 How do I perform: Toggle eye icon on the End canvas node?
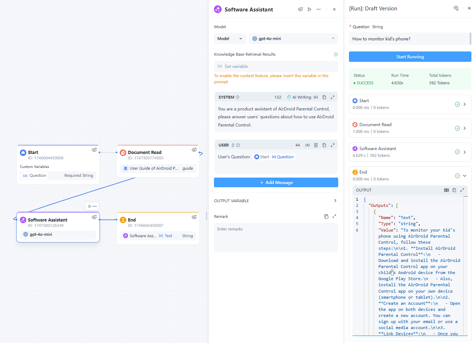tap(194, 217)
